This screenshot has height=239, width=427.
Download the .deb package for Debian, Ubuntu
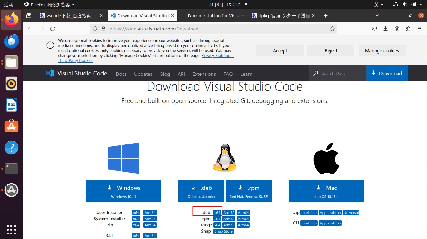(x=201, y=191)
